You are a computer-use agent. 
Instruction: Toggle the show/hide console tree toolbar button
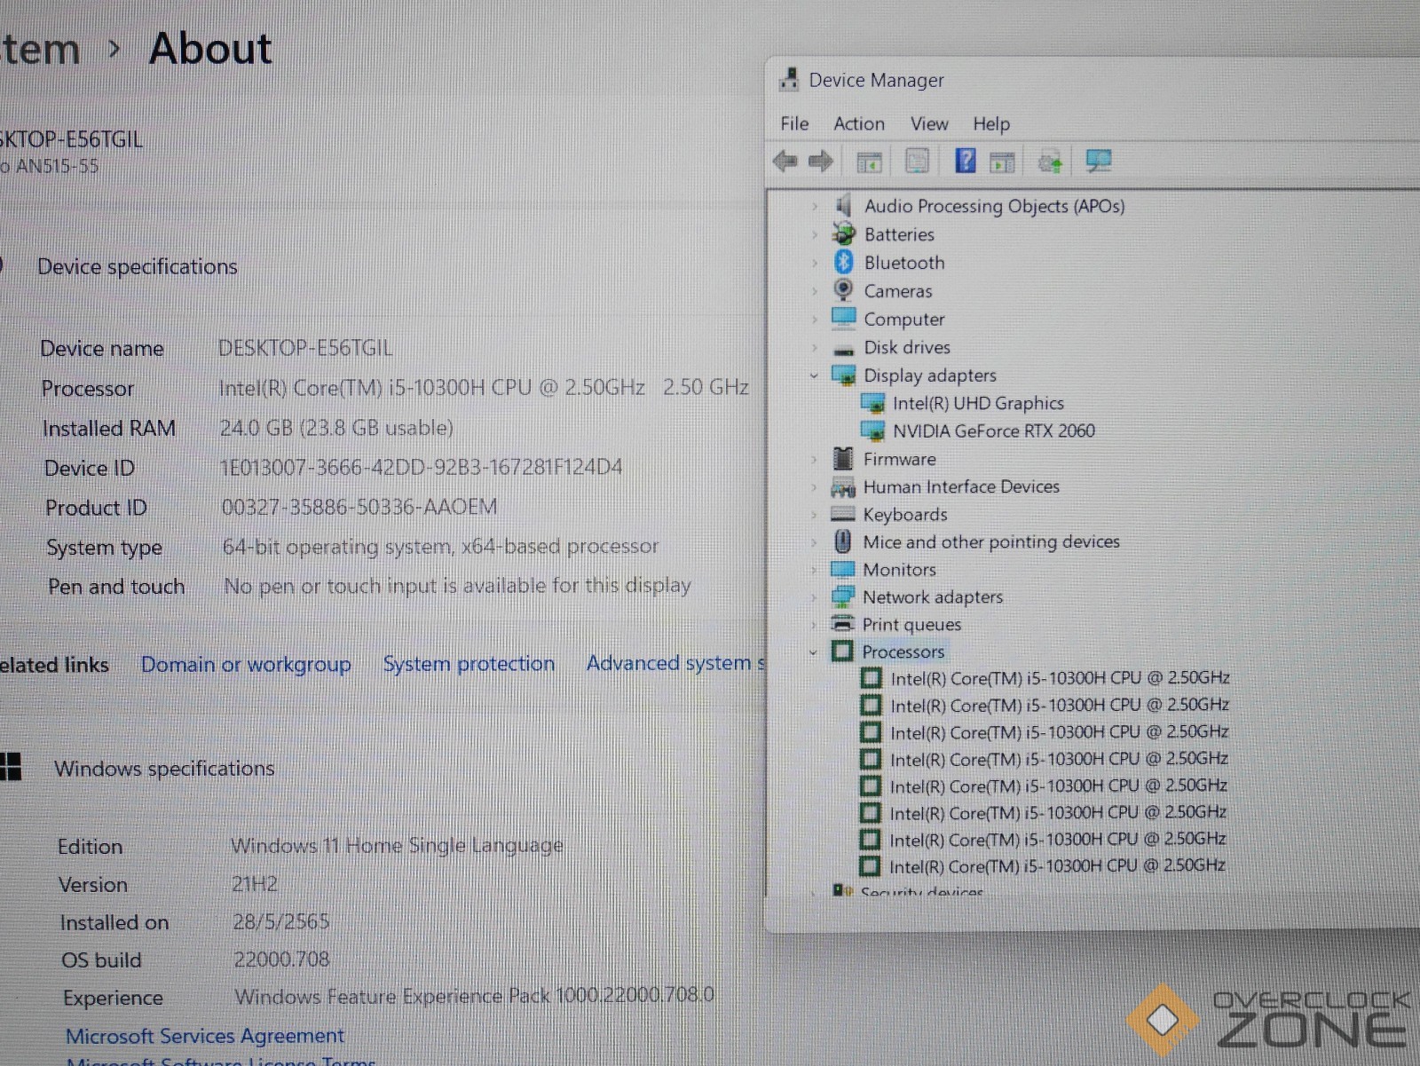869,162
